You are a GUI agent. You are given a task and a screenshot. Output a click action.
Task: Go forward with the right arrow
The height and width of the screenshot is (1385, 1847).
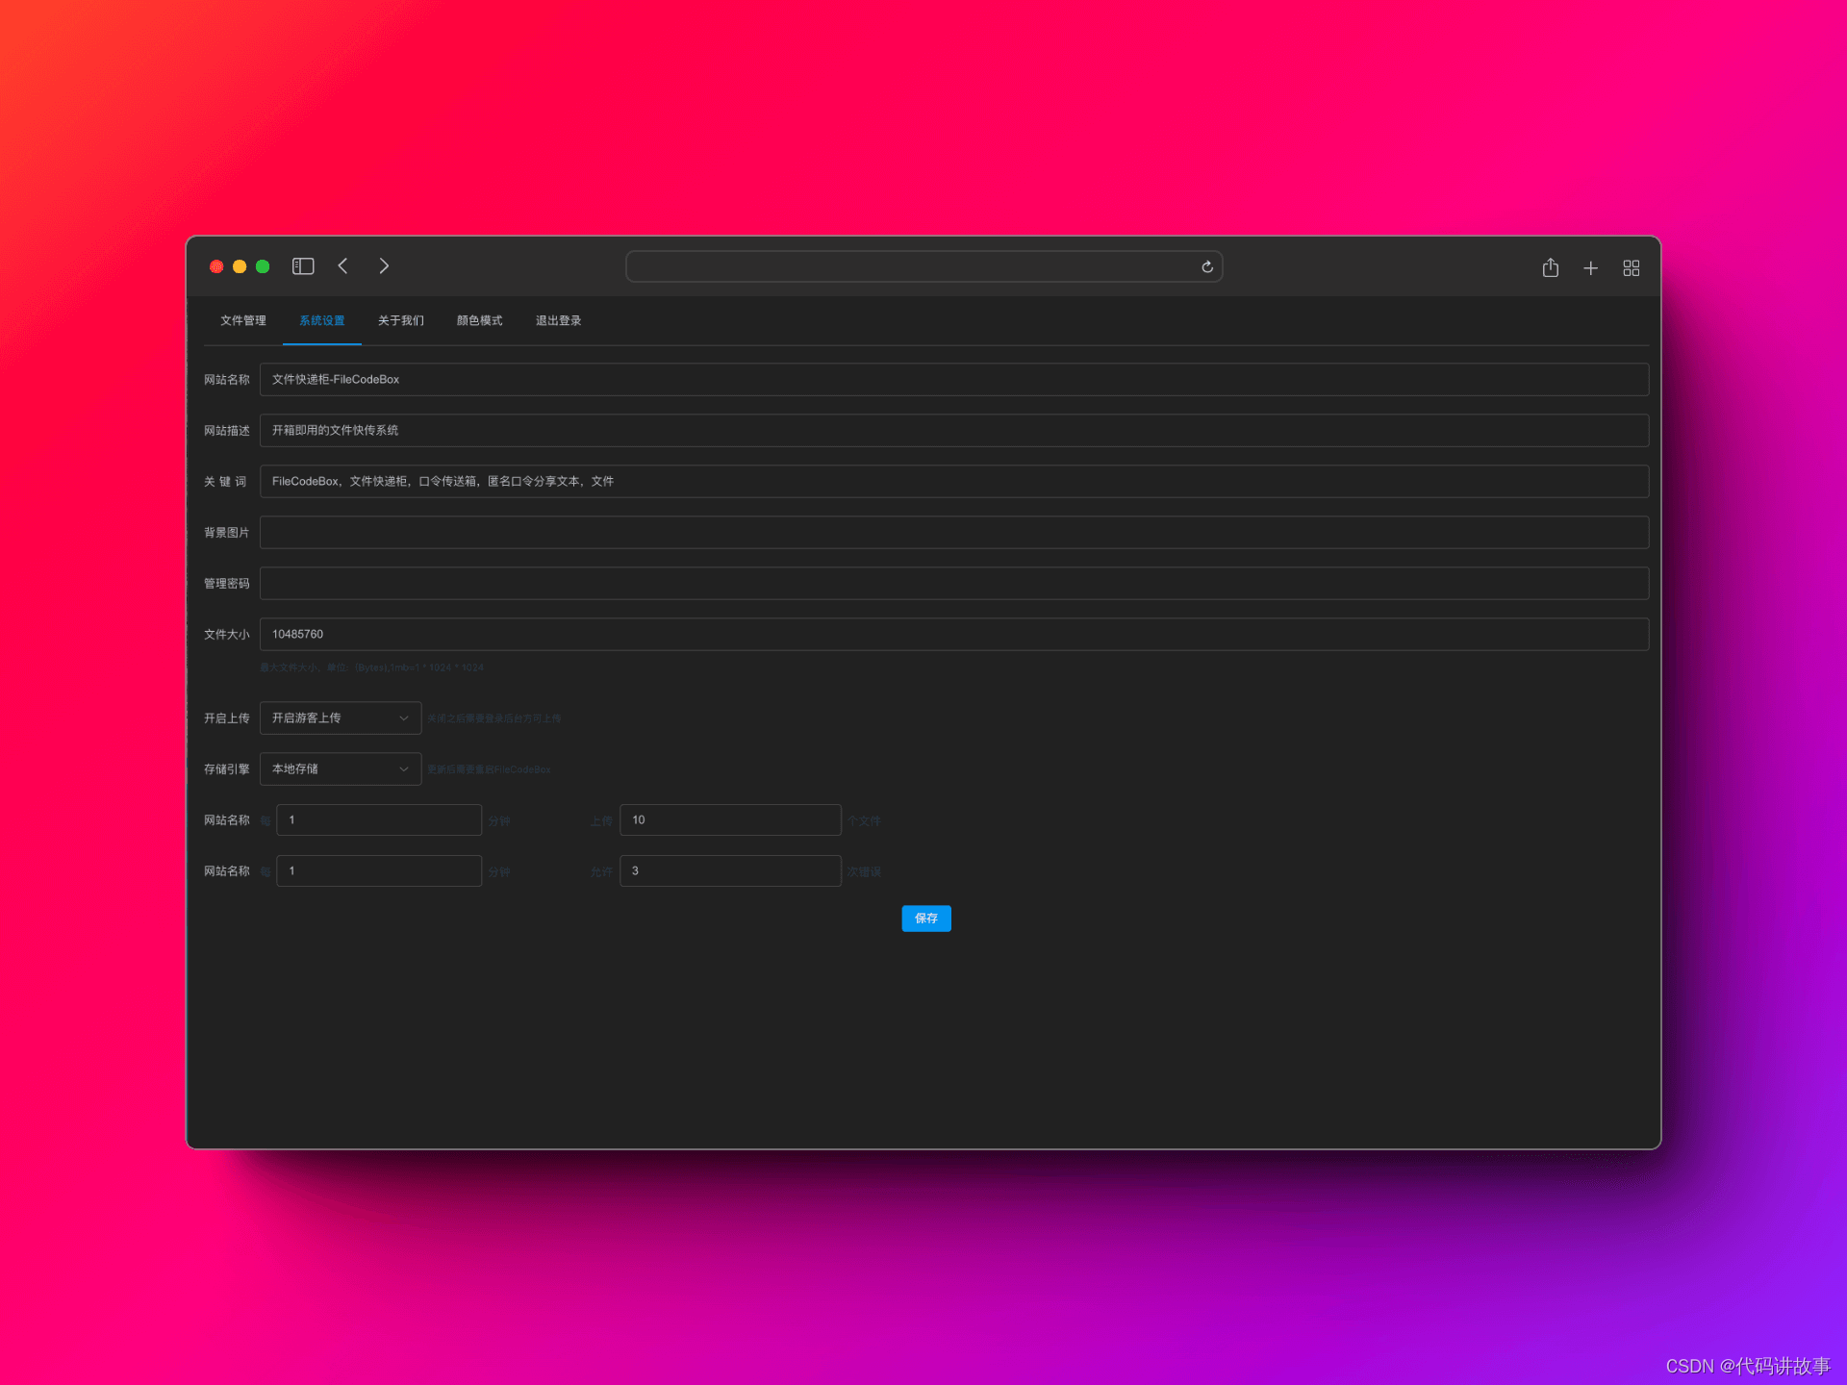[384, 266]
